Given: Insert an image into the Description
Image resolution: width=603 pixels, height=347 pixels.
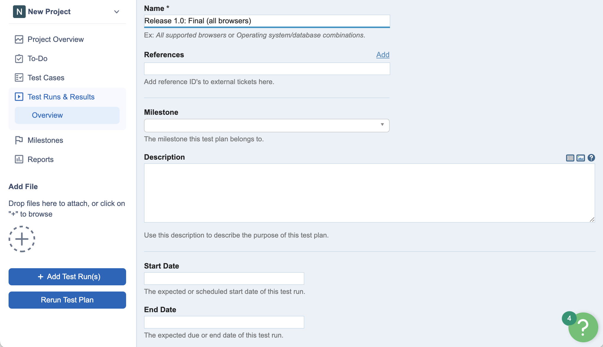Looking at the screenshot, I should pos(581,158).
